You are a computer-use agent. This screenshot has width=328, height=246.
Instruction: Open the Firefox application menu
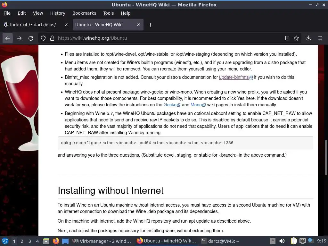(x=320, y=38)
